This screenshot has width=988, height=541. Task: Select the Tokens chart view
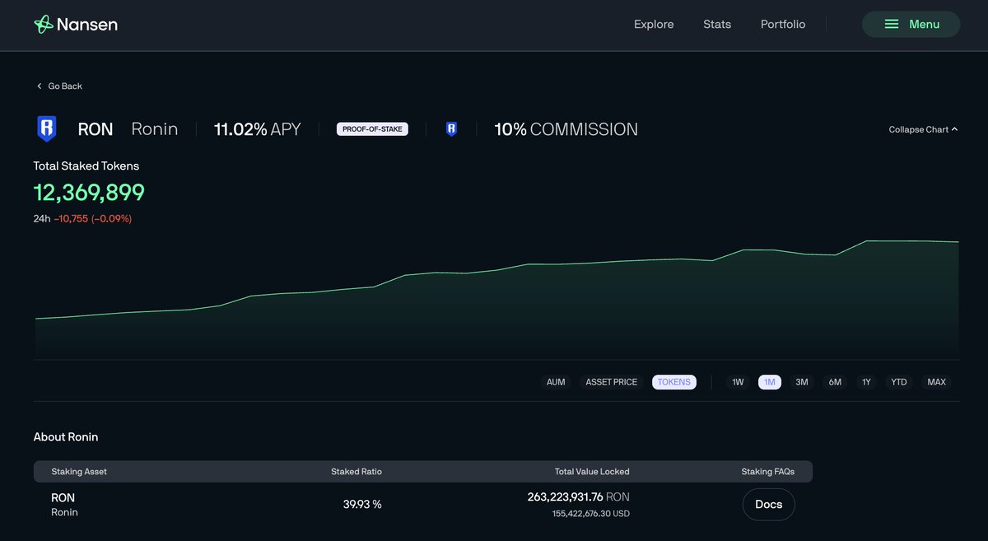674,382
